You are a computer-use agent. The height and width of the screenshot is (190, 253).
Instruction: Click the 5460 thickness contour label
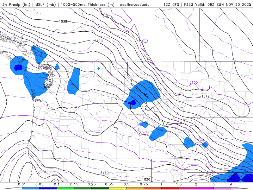(x=105, y=173)
